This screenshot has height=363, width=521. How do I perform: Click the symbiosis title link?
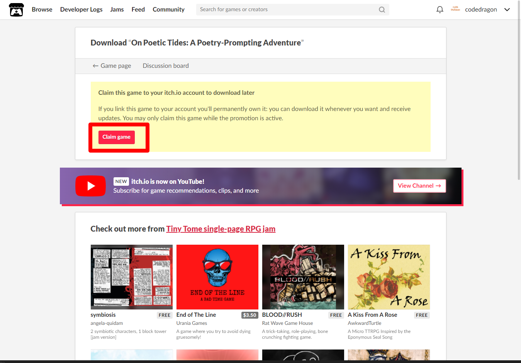tap(103, 315)
